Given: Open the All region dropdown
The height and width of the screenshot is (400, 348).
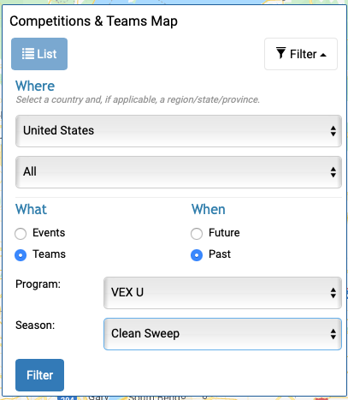Looking at the screenshot, I should pyautogui.click(x=179, y=172).
